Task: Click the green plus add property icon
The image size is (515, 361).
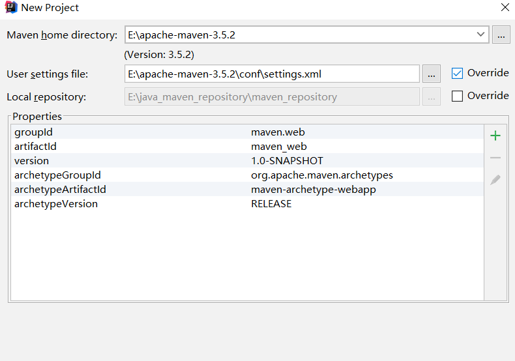Action: pos(495,136)
